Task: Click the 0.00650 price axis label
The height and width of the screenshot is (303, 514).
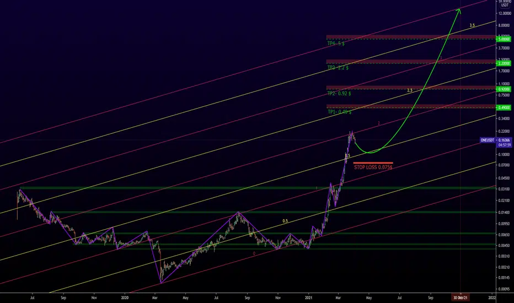Action: pyautogui.click(x=505, y=235)
